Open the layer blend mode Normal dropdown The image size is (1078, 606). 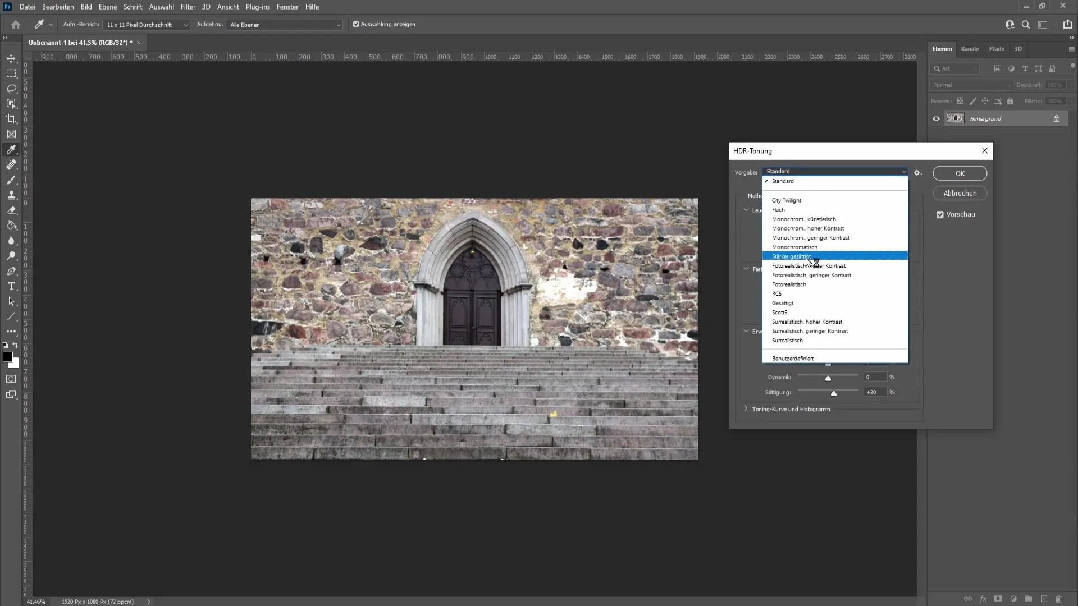(x=970, y=85)
